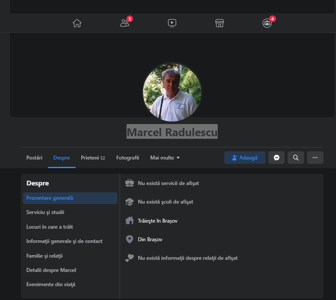
Task: Follow the Brașov link in Din Brașov
Action: [155, 239]
